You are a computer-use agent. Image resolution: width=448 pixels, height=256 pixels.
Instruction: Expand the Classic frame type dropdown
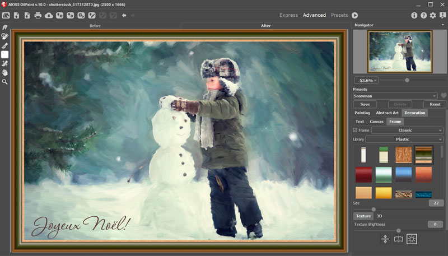[407, 131]
